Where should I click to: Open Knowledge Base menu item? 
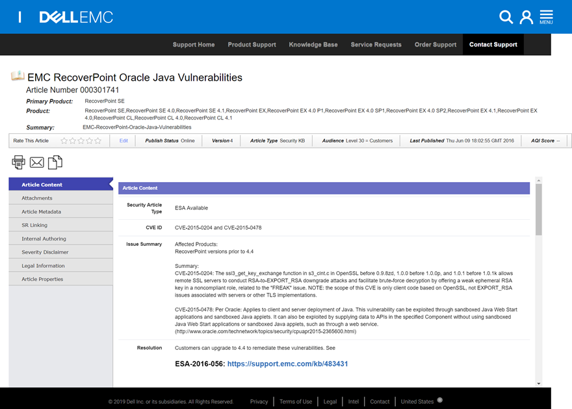pyautogui.click(x=313, y=44)
